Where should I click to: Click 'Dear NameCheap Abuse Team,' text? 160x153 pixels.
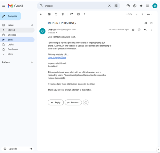coord(62,37)
